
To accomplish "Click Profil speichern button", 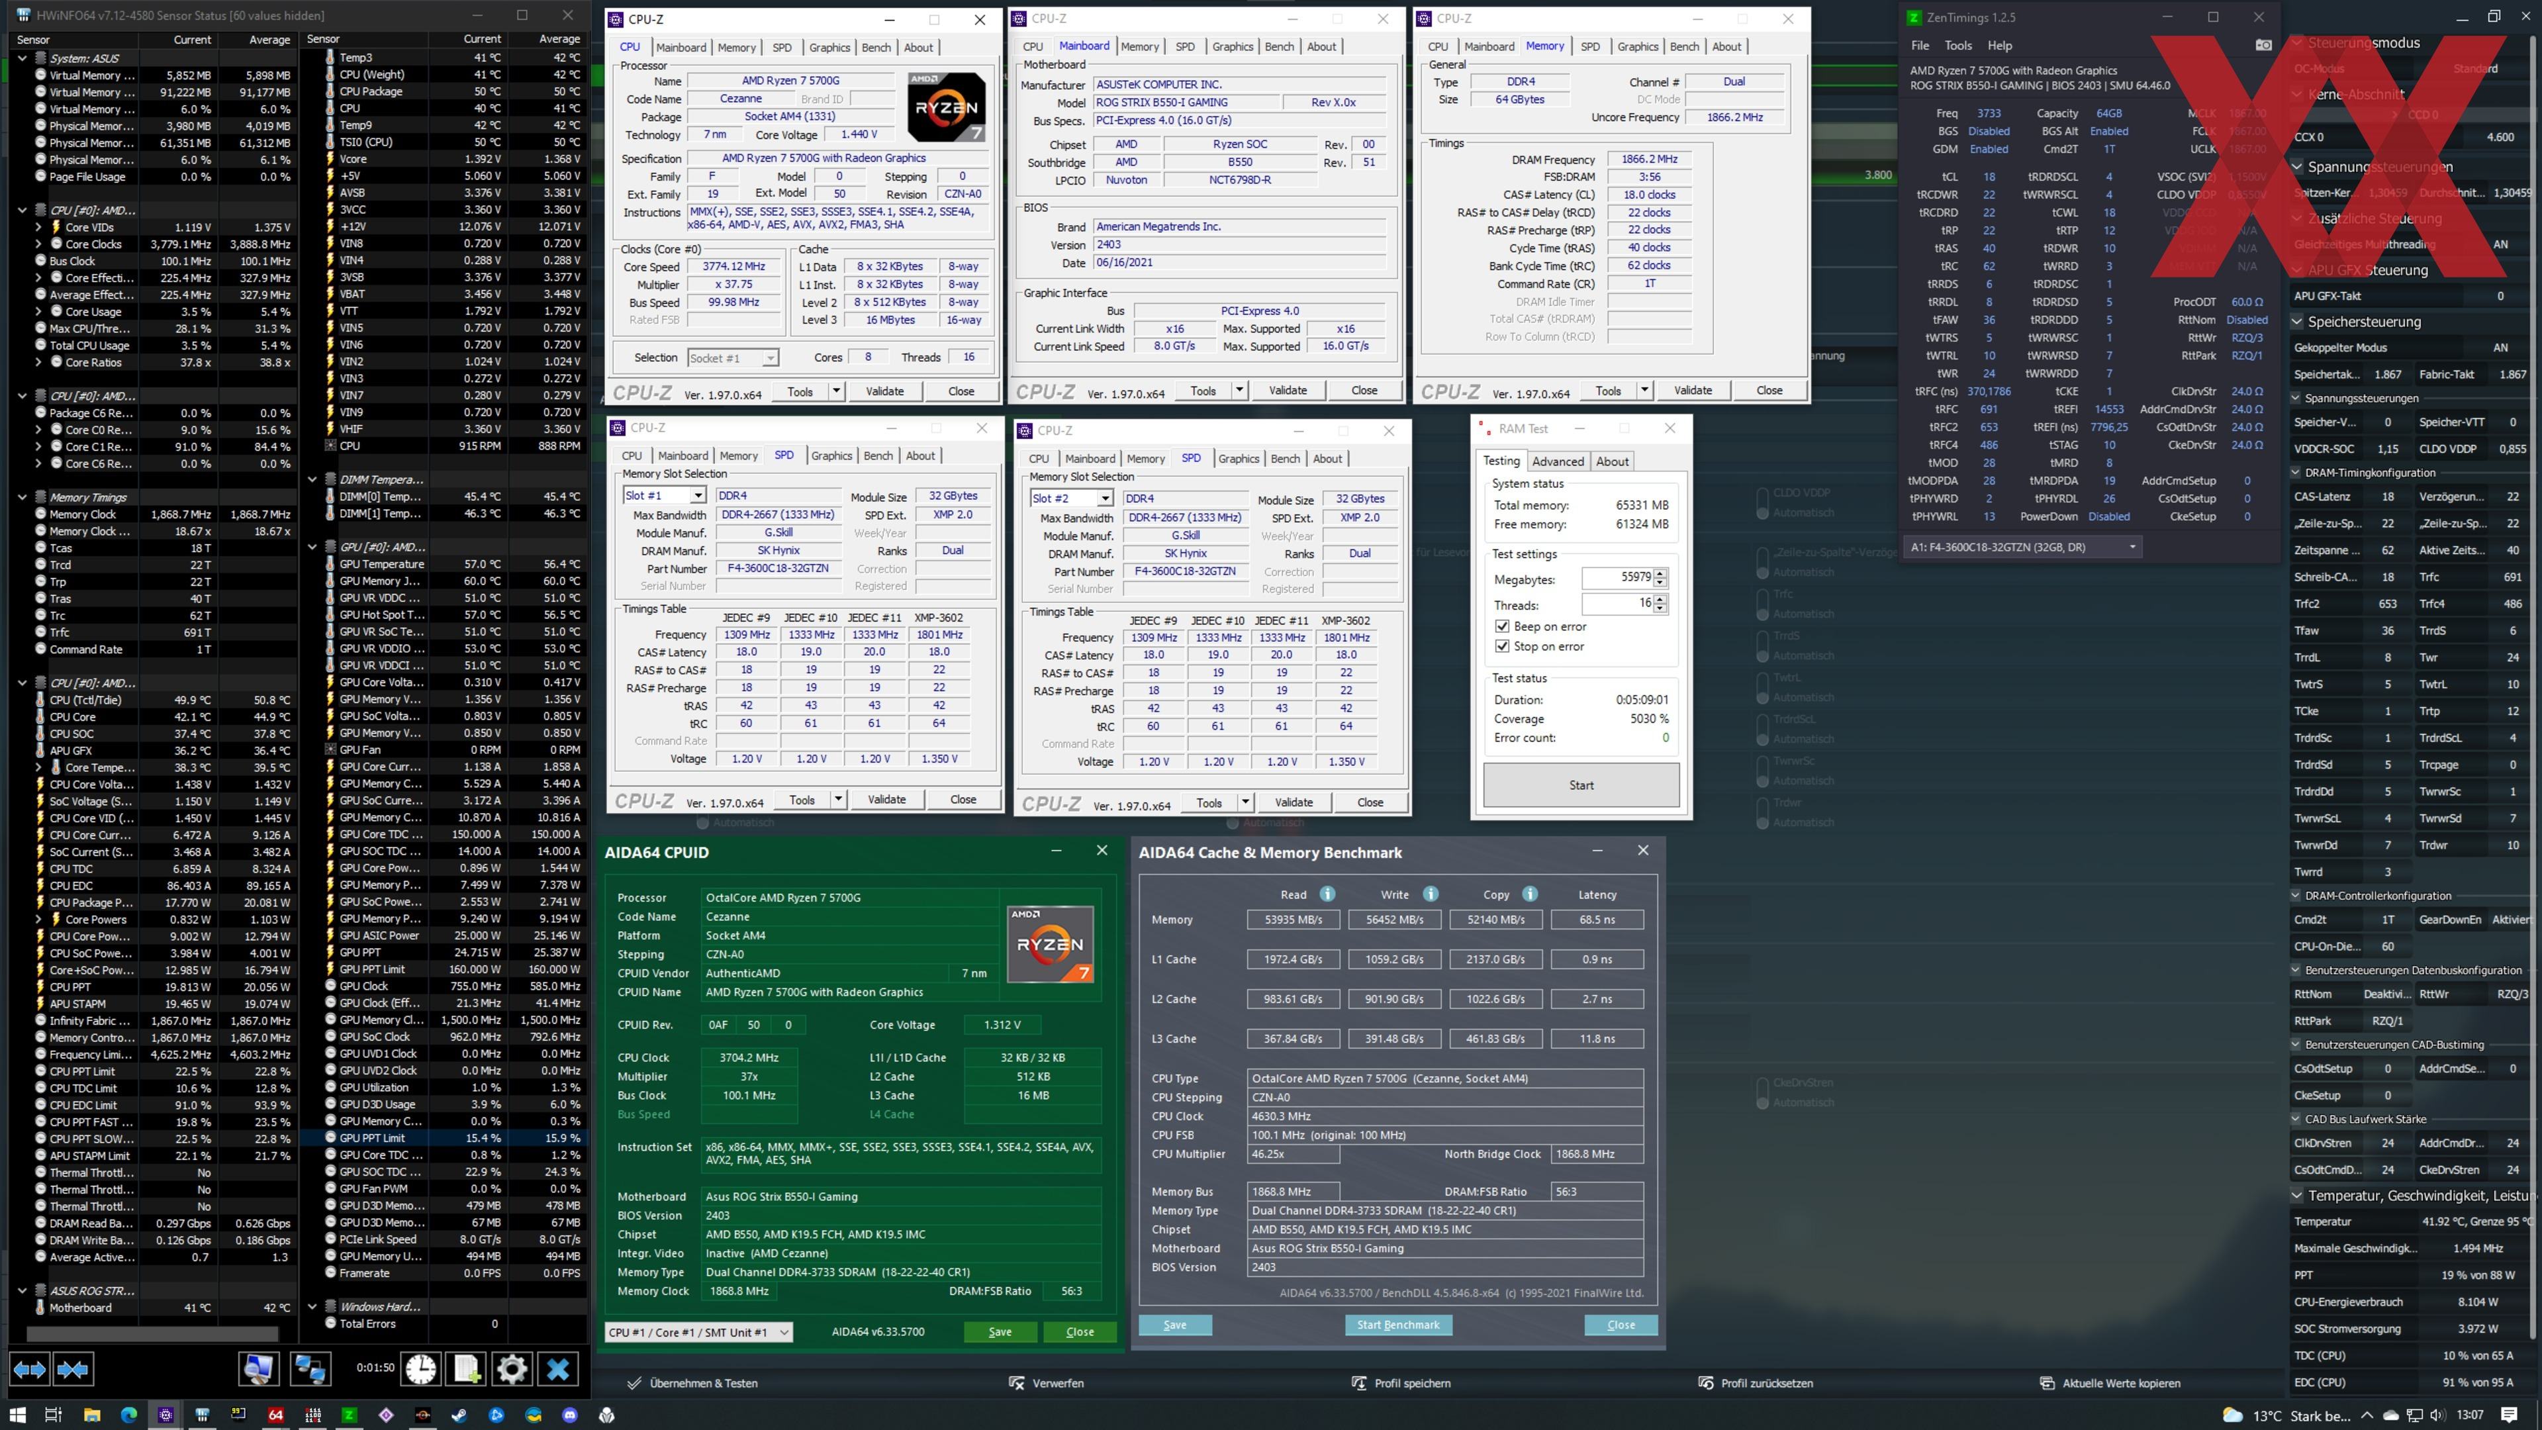I will [1401, 1382].
